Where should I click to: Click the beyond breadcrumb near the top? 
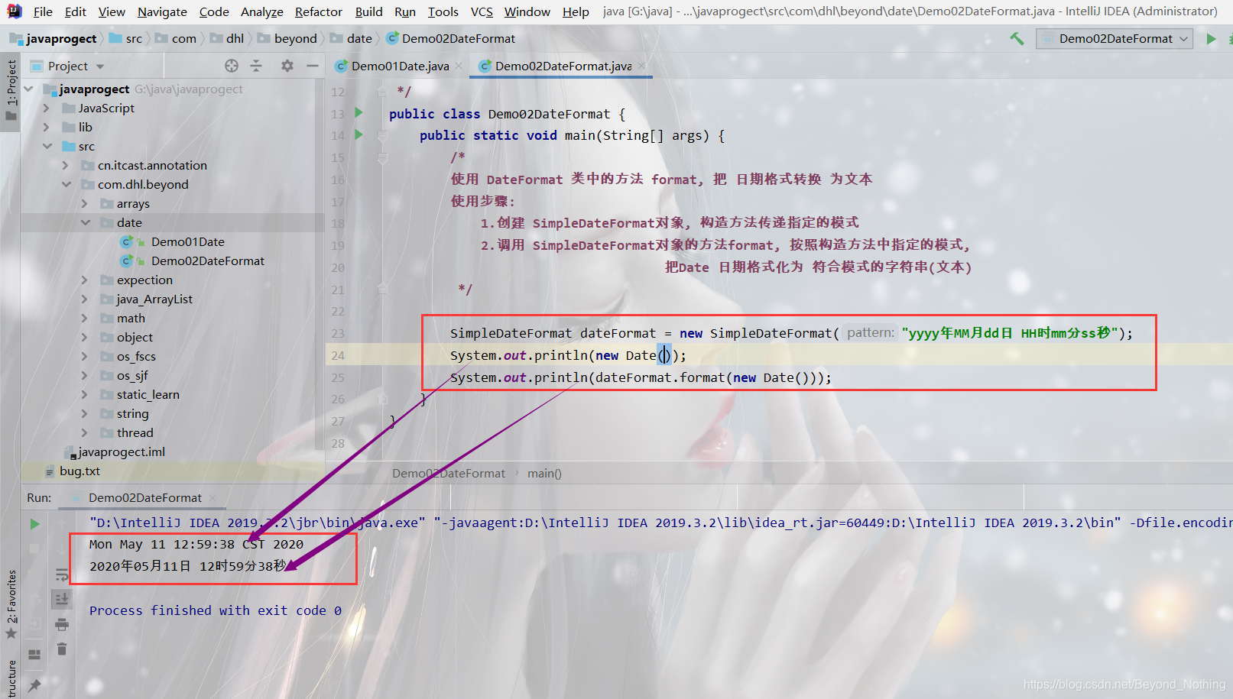[x=296, y=37]
